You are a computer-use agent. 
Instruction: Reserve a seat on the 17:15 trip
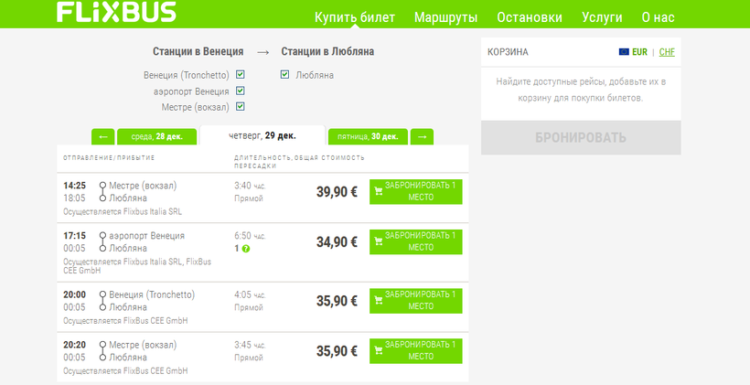tap(416, 242)
